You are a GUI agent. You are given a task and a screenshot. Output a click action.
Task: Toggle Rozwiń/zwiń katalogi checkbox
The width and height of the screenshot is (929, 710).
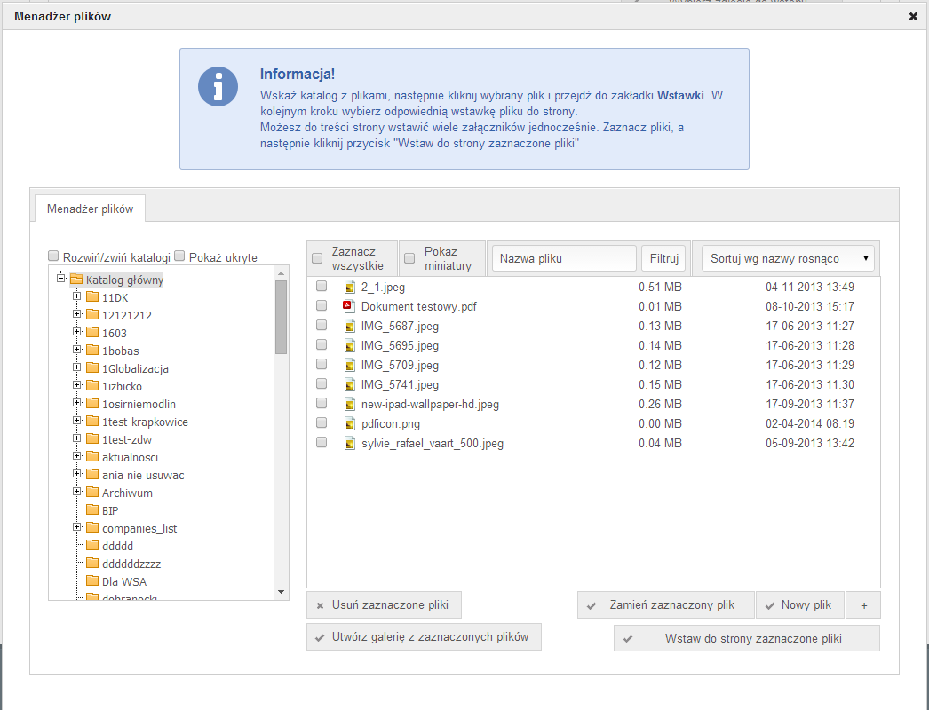[x=53, y=256]
